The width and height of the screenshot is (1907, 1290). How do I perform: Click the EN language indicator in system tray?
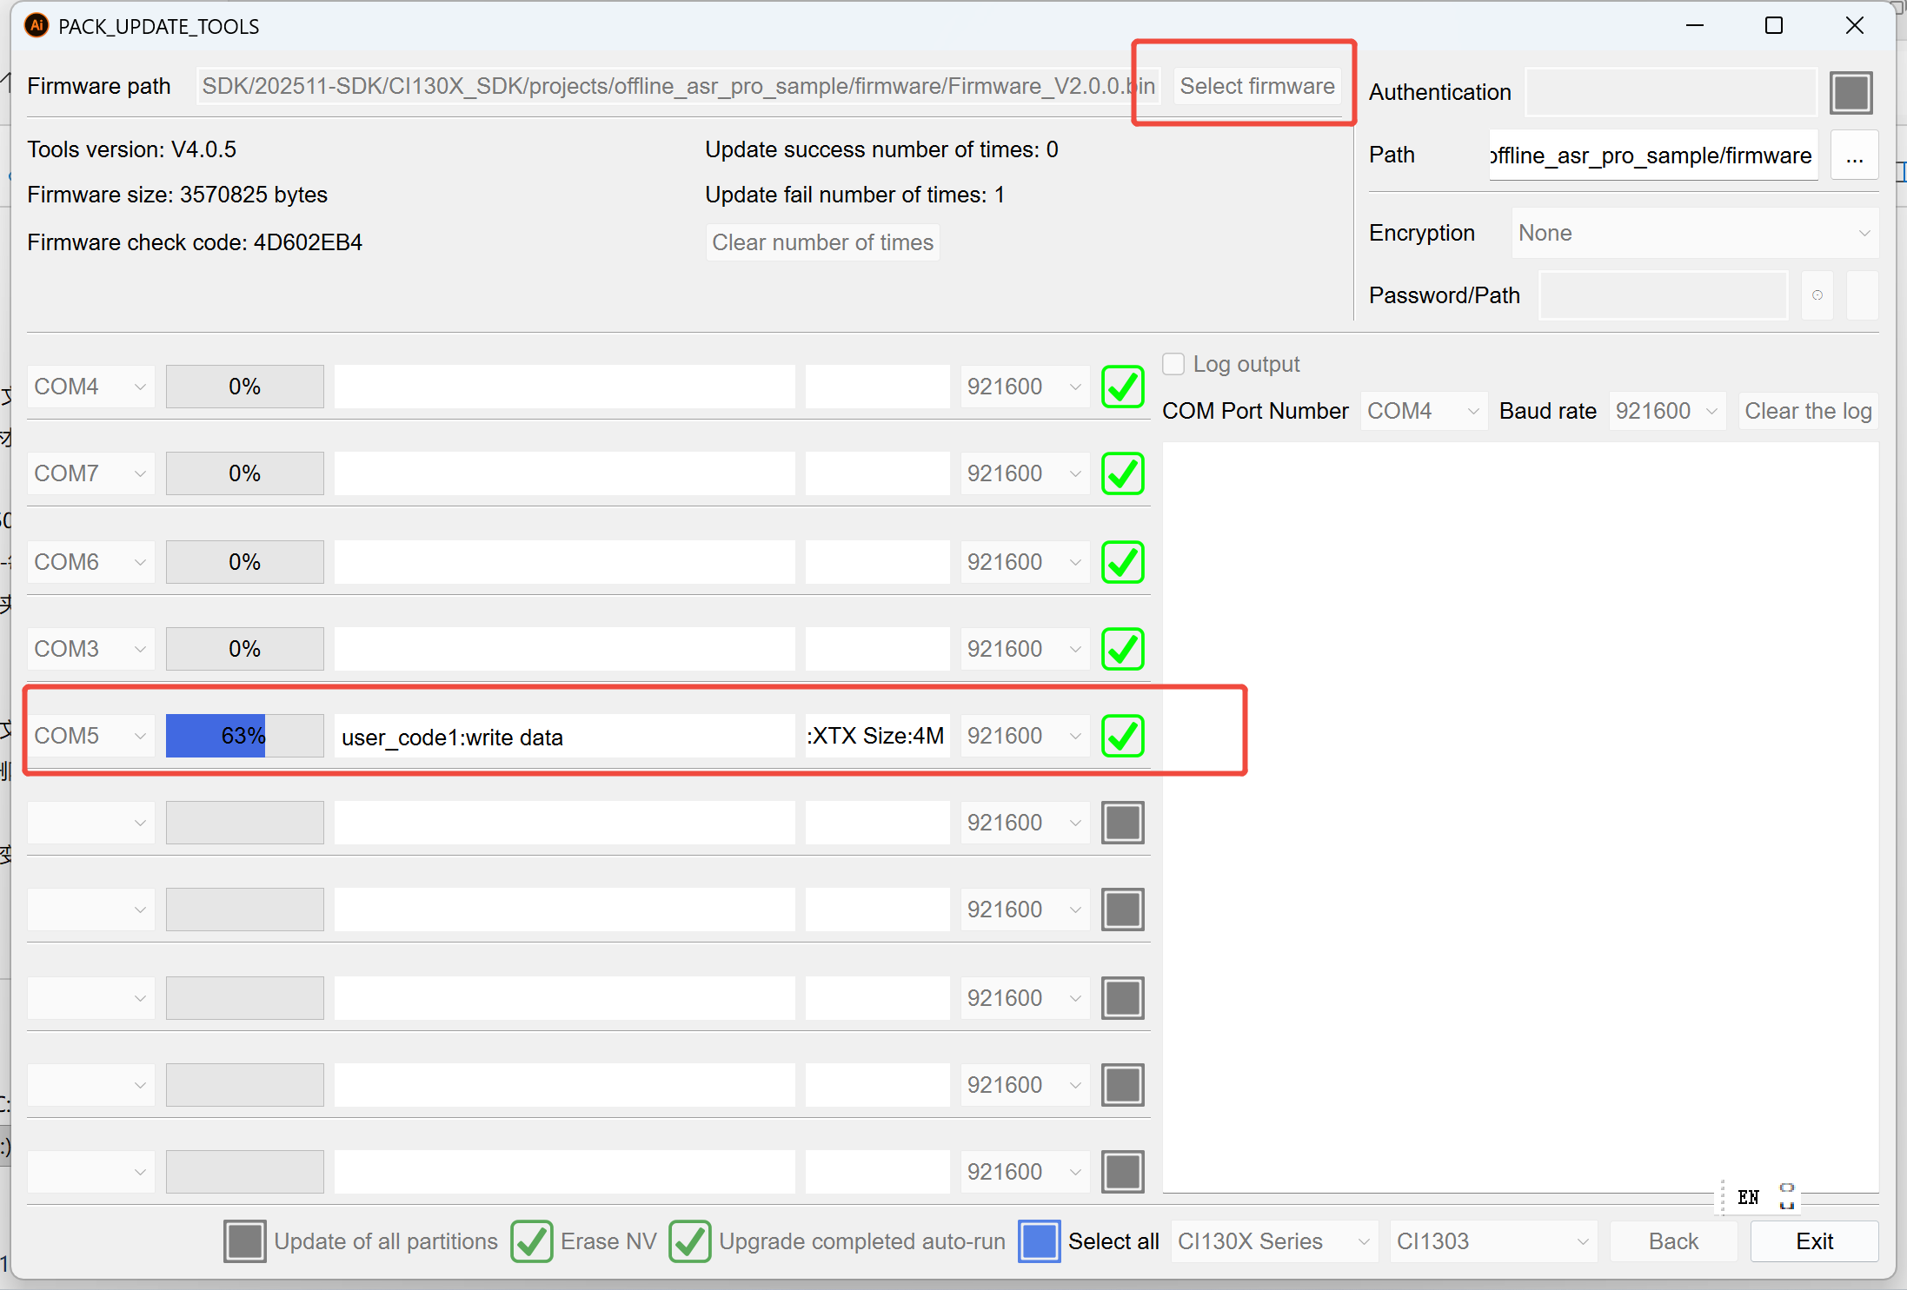(1750, 1197)
